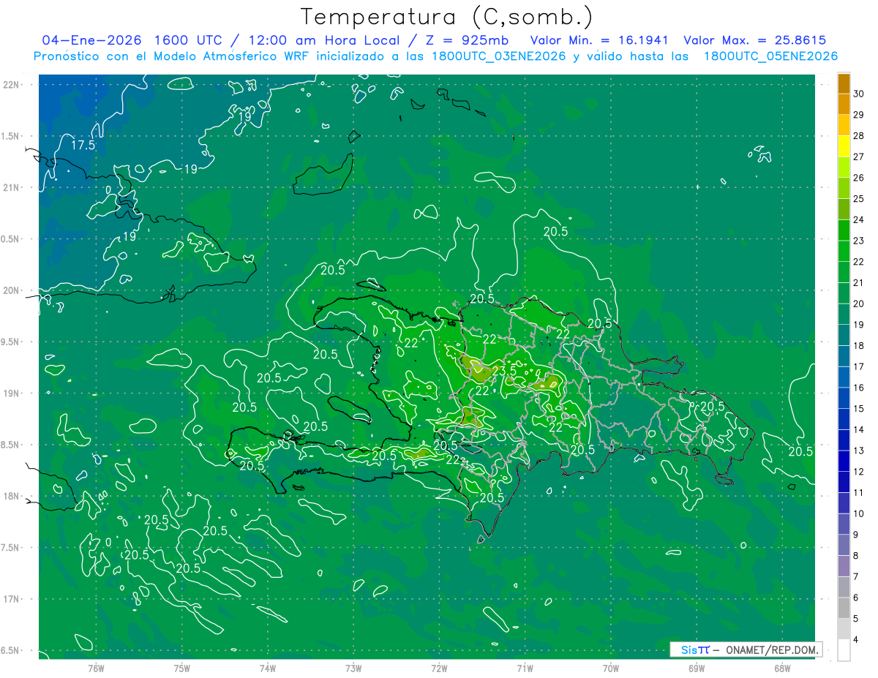
Task: Click the legend value 27
Action: coord(858,157)
